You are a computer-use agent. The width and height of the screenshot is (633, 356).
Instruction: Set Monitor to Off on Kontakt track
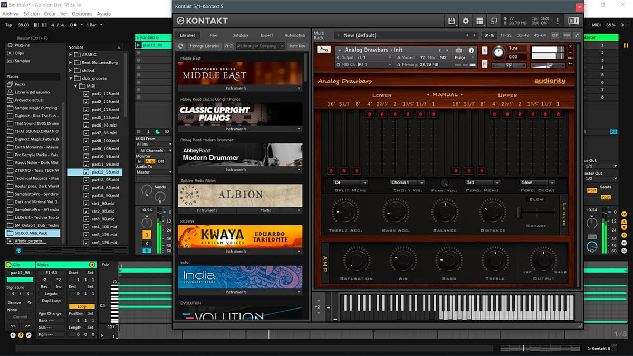click(161, 161)
